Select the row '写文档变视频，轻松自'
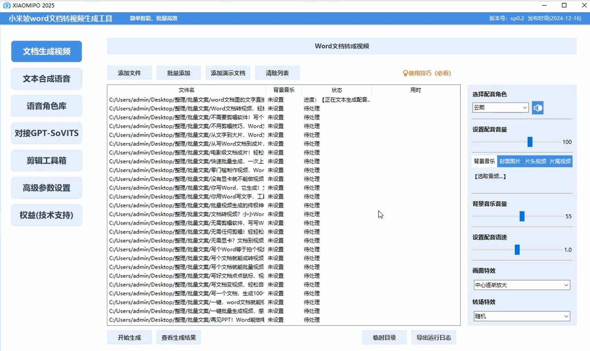This screenshot has height=351, width=590. pos(283,285)
